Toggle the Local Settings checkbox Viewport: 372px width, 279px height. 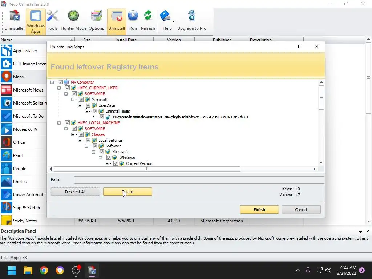coord(88,140)
